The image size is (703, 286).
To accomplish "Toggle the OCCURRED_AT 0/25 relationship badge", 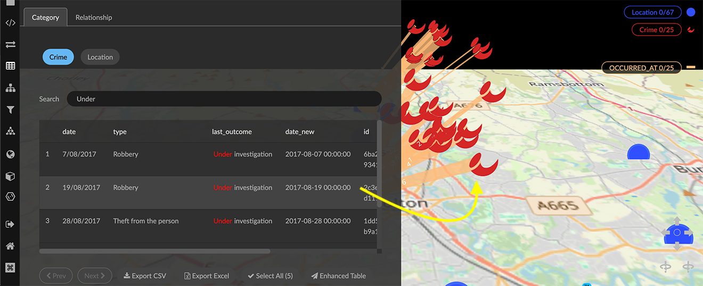I will [641, 68].
